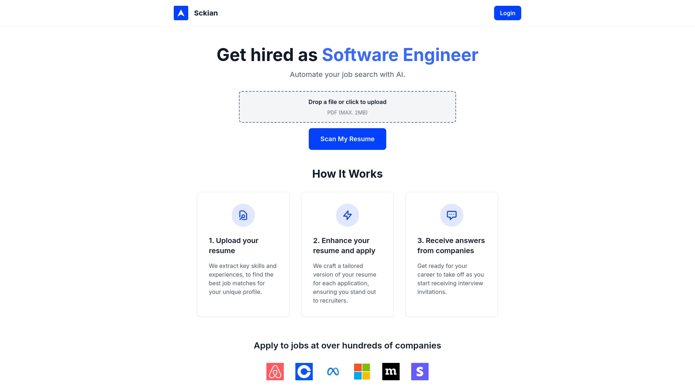This screenshot has width=695, height=390.
Task: Click the Scan My Resume button
Action: pyautogui.click(x=347, y=139)
